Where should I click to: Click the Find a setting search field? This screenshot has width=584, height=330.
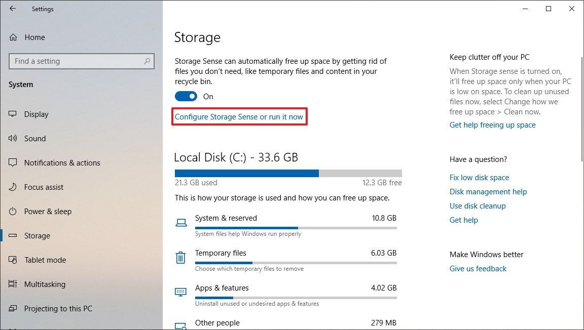coord(81,61)
